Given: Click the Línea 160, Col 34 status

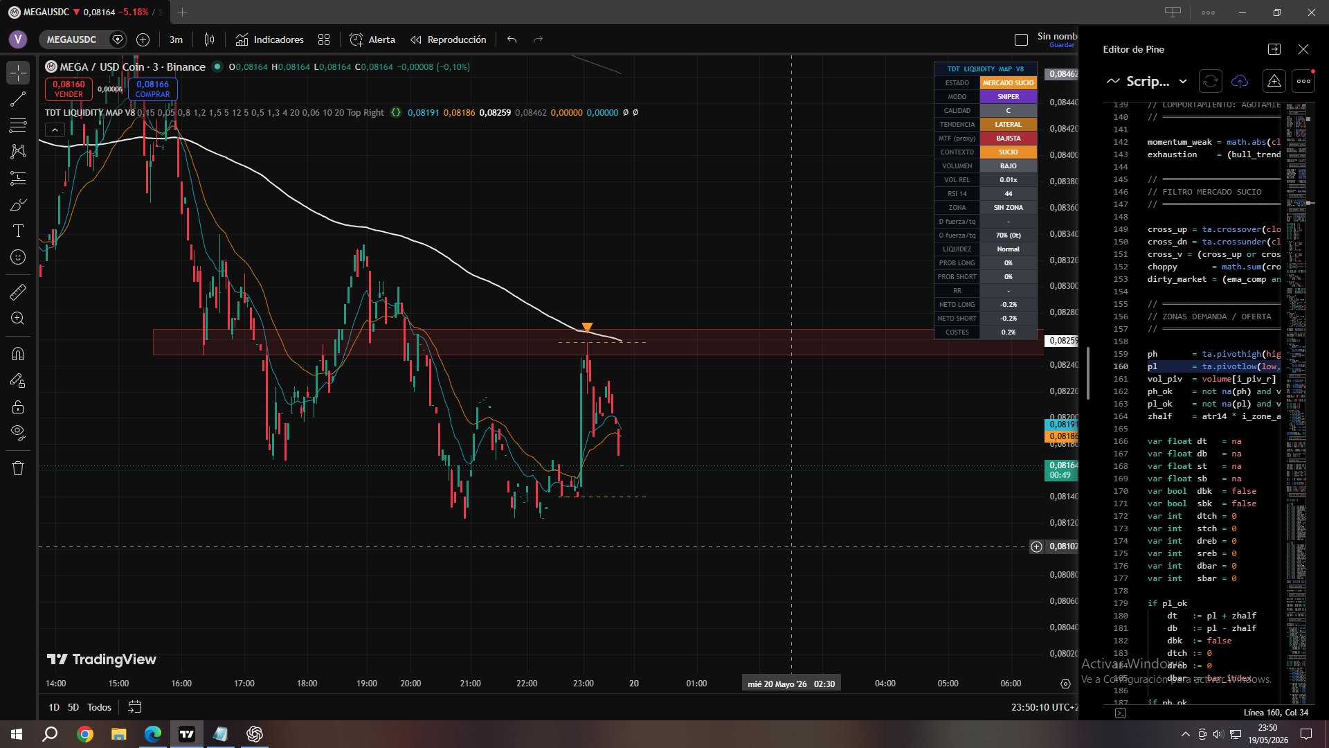Looking at the screenshot, I should [x=1276, y=713].
